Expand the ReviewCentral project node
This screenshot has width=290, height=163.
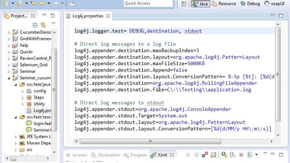9,58
